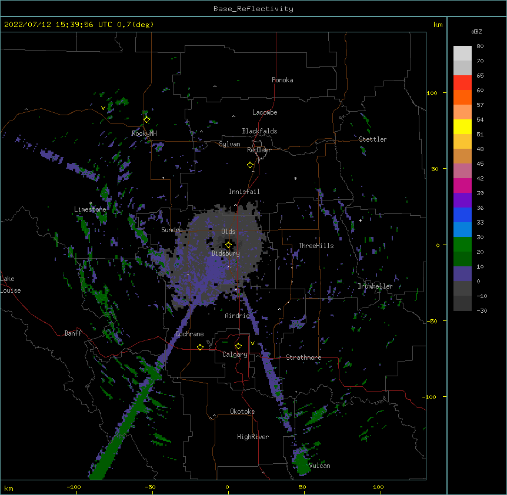Viewport: 507px width, 495px height.
Task: Click the Strathmore label
Action: click(x=303, y=357)
